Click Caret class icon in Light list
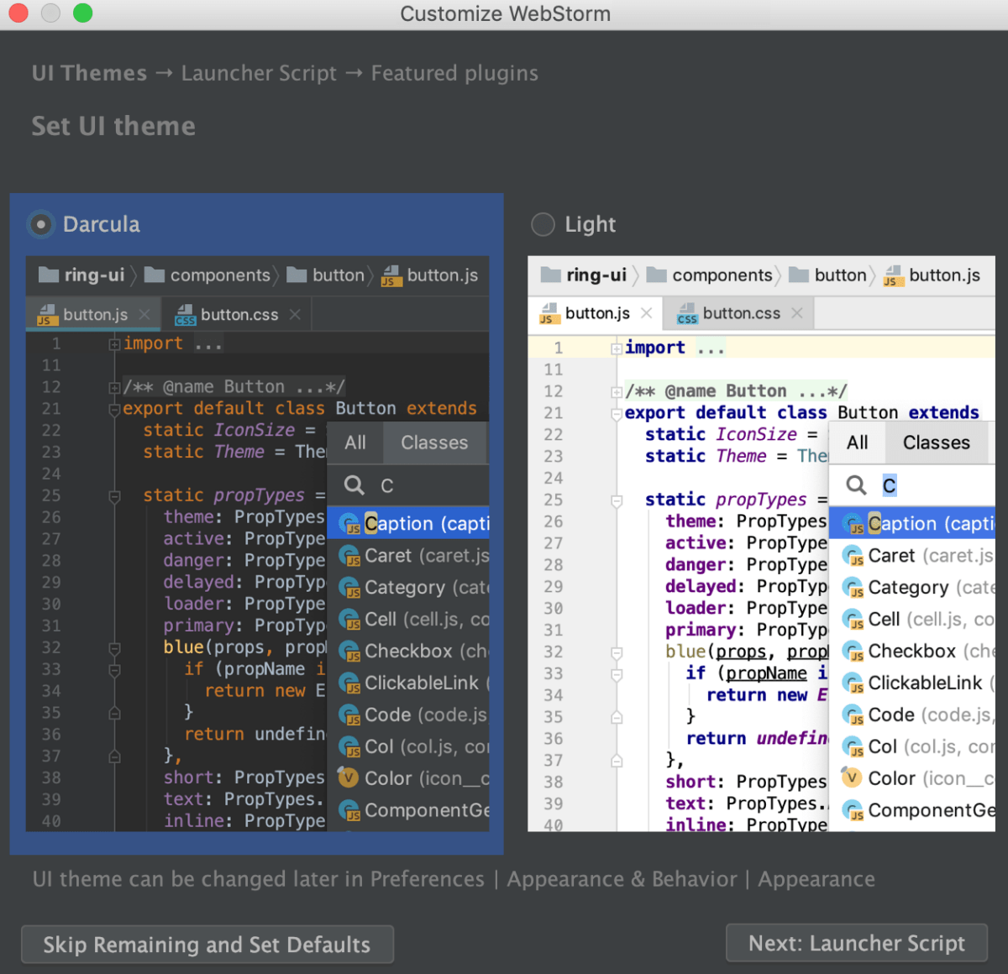Viewport: 1008px width, 974px height. tap(853, 556)
